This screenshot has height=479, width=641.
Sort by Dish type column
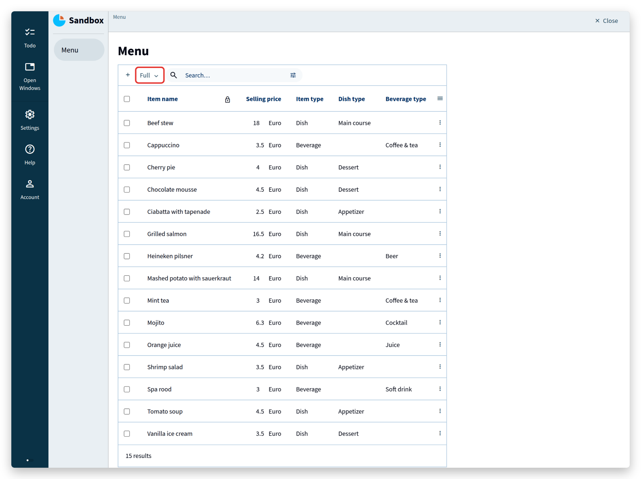click(x=351, y=99)
